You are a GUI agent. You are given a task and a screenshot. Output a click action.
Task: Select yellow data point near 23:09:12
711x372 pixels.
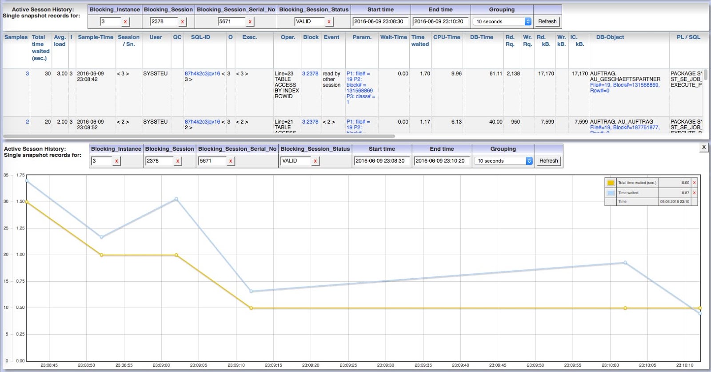251,308
